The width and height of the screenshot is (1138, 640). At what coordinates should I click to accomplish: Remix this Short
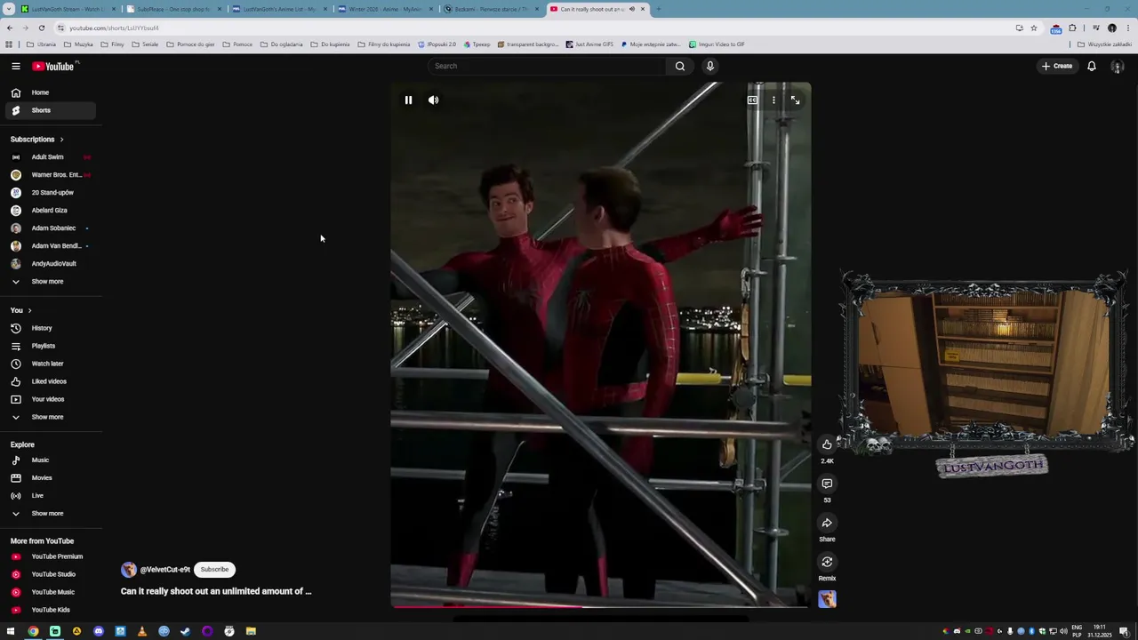[827, 562]
